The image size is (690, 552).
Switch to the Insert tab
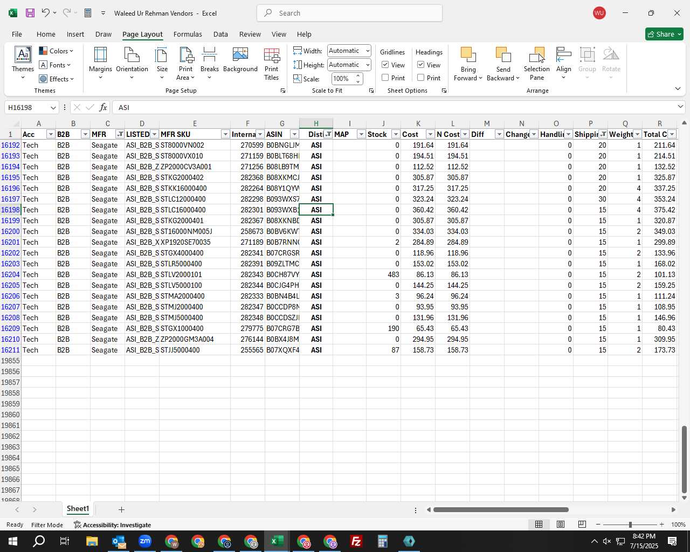click(x=75, y=34)
